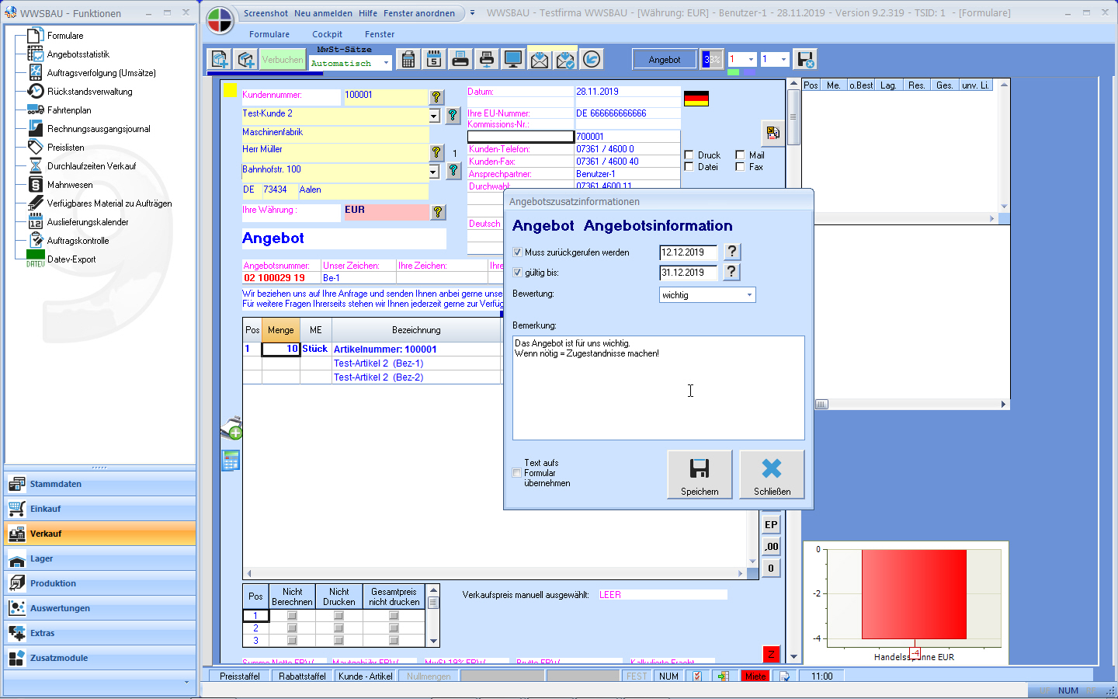Click the yellow square color marker
This screenshot has height=699, width=1118.
(230, 90)
